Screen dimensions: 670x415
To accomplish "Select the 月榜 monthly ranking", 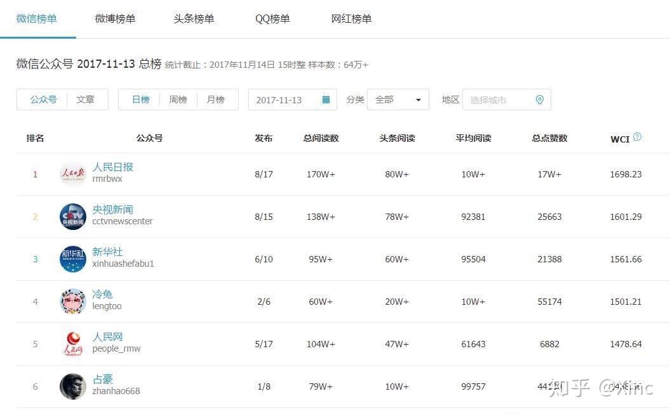I will pos(216,99).
